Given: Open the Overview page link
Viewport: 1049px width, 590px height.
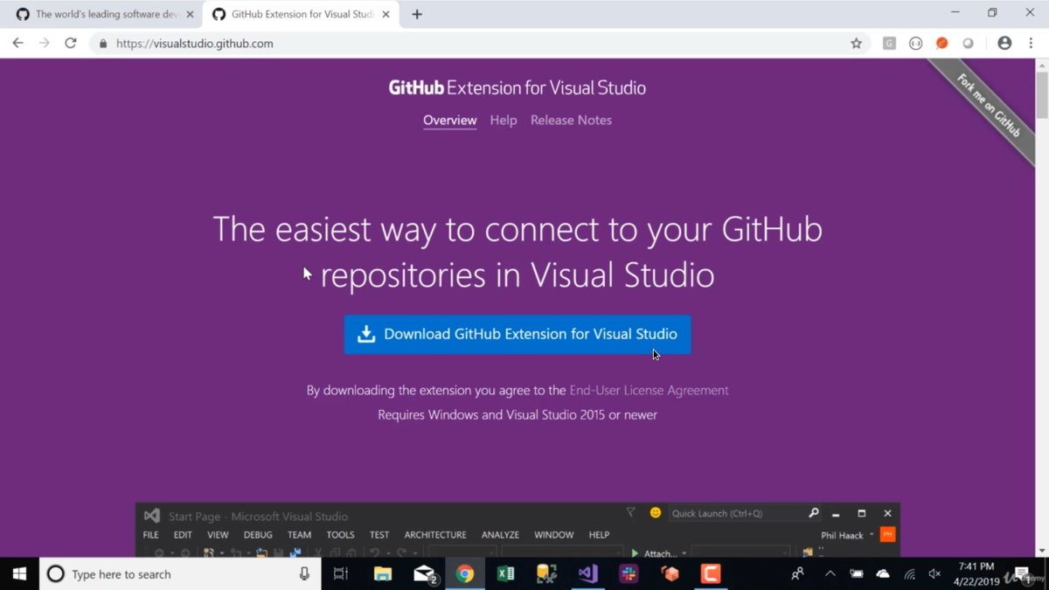Looking at the screenshot, I should point(449,121).
